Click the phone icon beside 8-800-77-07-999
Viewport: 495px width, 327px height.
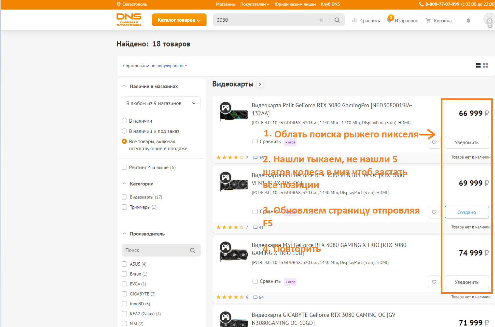click(421, 4)
